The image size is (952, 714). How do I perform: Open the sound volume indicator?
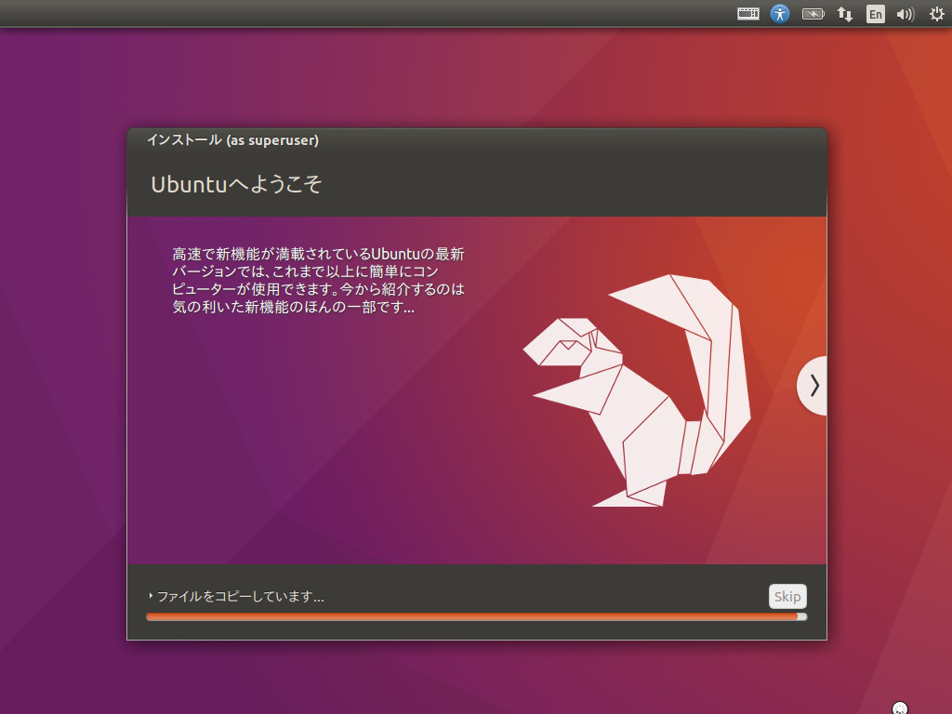click(906, 14)
